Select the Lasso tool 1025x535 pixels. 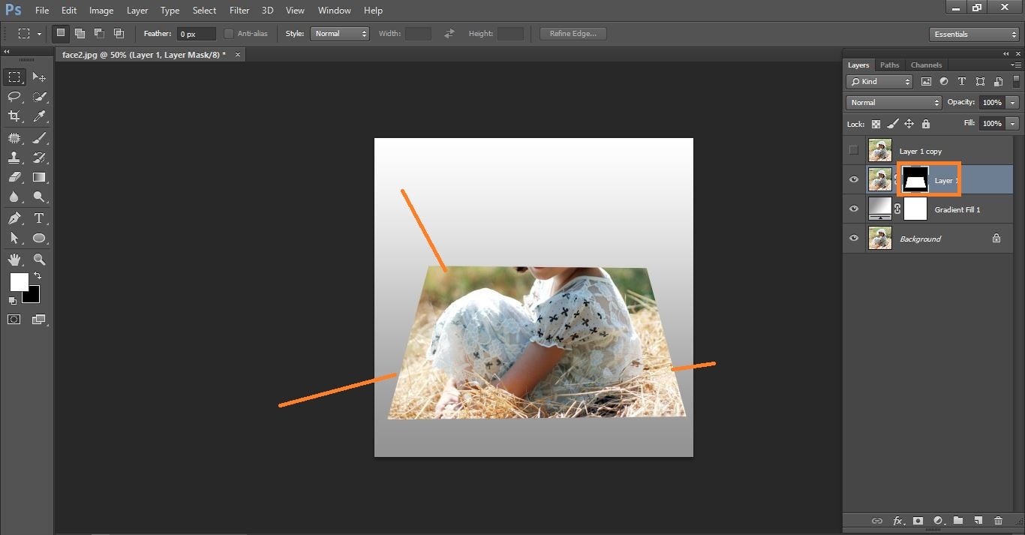coord(14,97)
